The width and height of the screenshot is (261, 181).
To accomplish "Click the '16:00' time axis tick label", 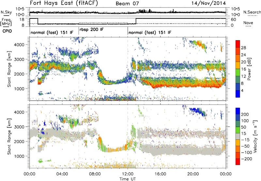I will point(160,174).
